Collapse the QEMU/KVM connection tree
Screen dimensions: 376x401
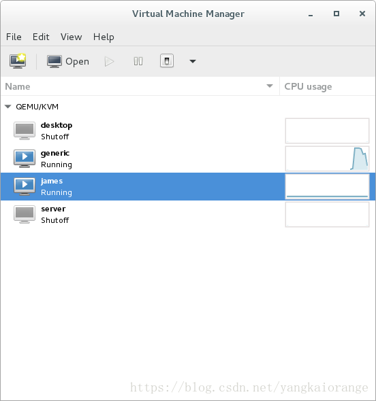[x=8, y=107]
